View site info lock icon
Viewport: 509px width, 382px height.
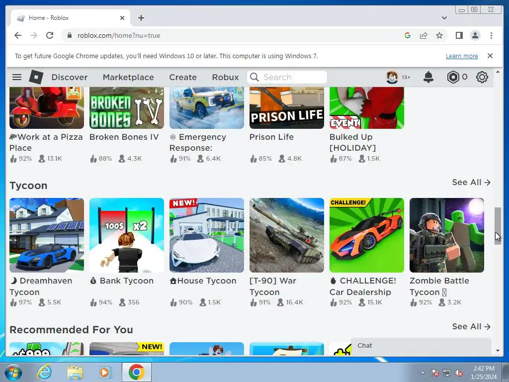point(70,35)
